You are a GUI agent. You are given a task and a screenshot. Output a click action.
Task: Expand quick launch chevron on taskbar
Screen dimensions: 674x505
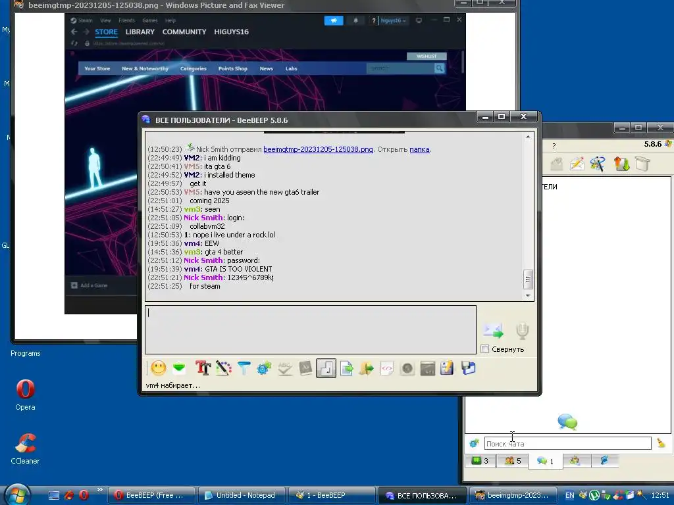(100, 489)
